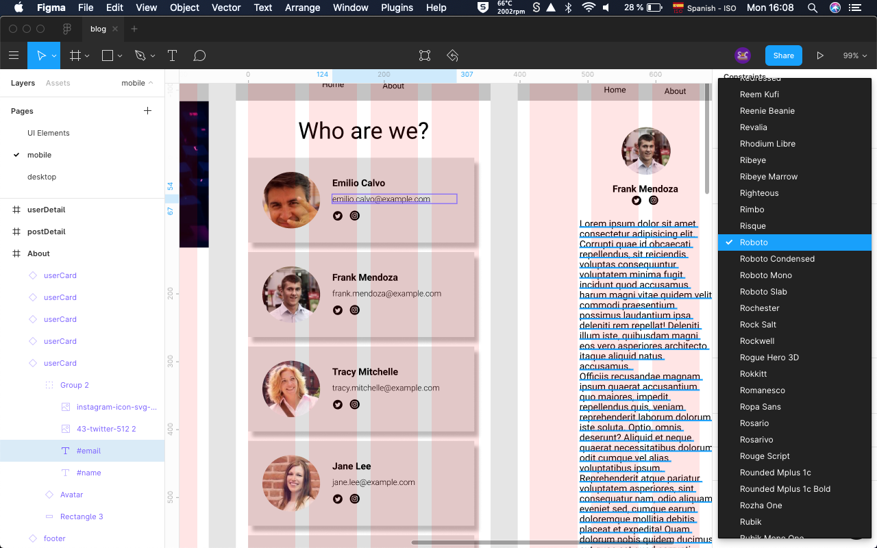Open Pen tool options dropdown arrow
The image size is (877, 548).
[153, 56]
